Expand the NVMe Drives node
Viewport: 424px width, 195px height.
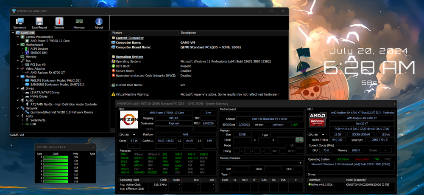pyautogui.click(x=22, y=96)
